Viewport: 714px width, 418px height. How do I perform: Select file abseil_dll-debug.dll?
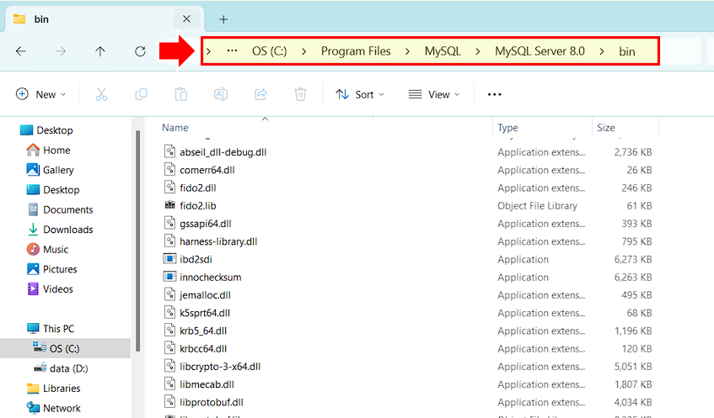(x=223, y=152)
